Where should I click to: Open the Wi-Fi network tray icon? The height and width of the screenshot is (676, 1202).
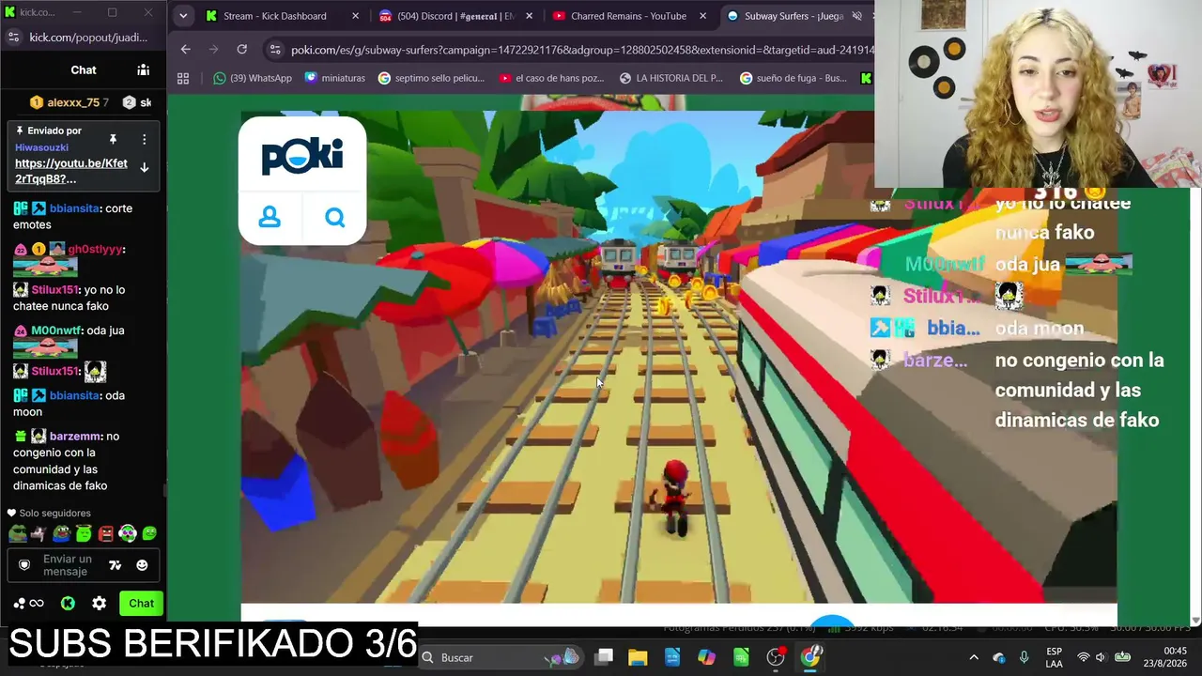(x=1084, y=657)
